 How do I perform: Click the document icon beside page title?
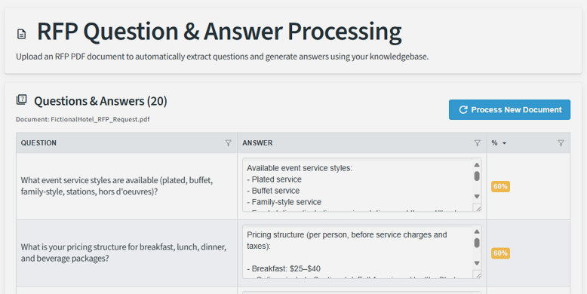pos(22,34)
